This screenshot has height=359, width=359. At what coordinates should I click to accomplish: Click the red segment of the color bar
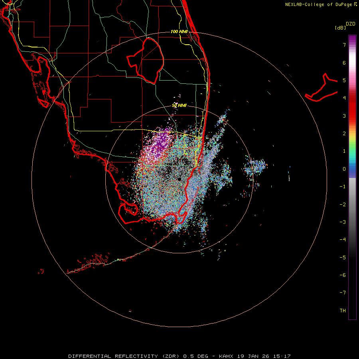352,110
